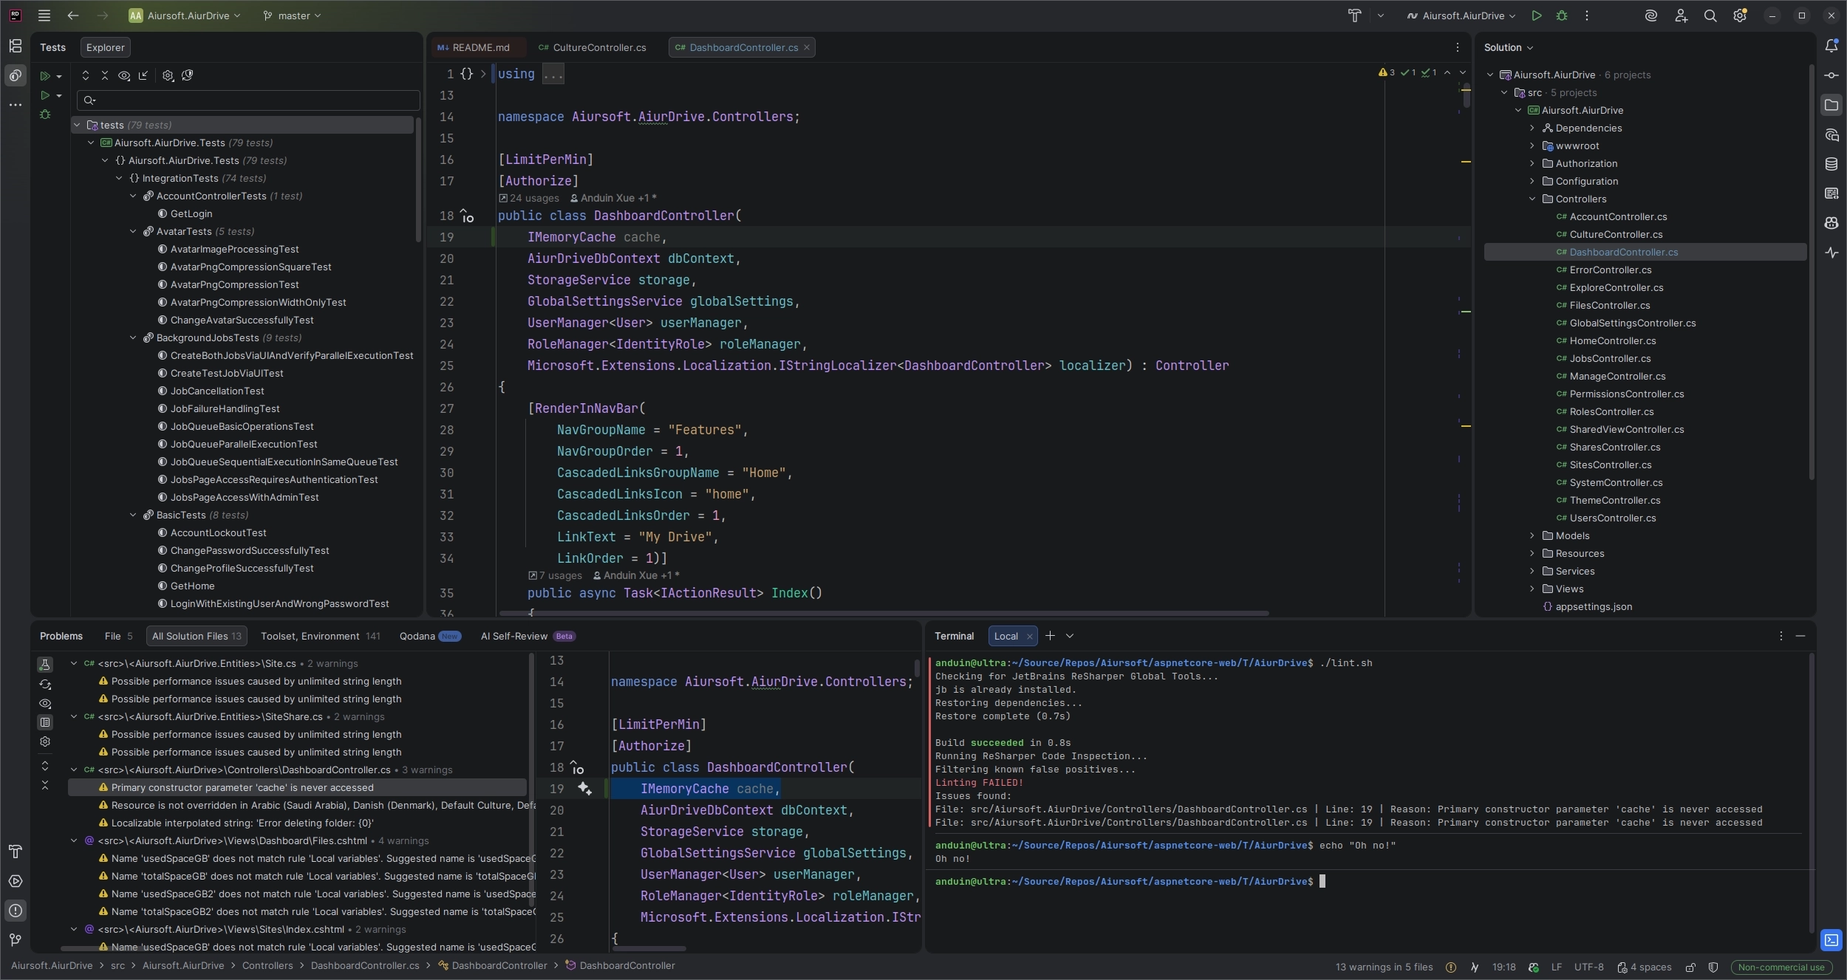Click the Build hammer icon in title bar
Viewport: 1847px width, 980px height.
pyautogui.click(x=1354, y=16)
